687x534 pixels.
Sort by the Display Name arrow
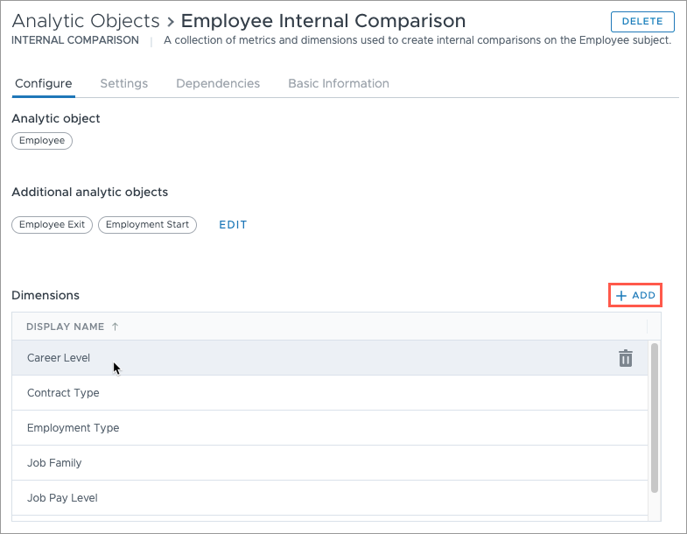click(115, 327)
